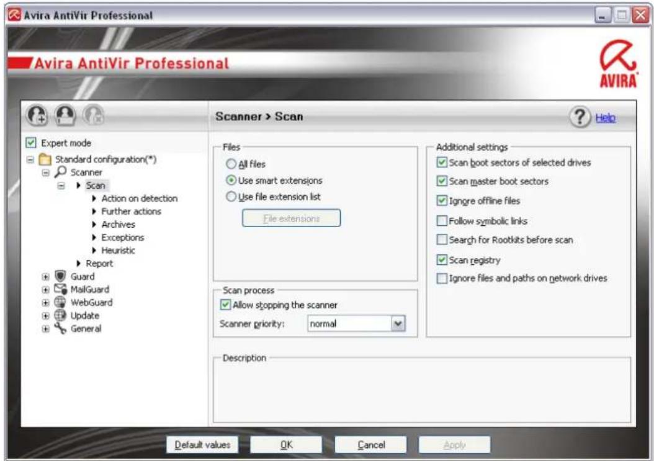
Task: Select the All files radio button
Action: [231, 164]
